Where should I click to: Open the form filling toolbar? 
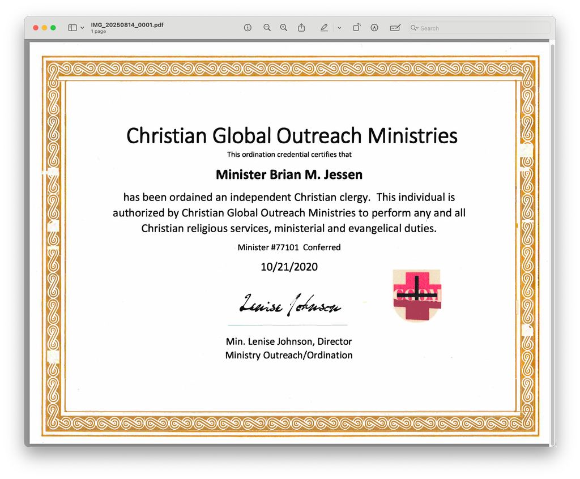[395, 28]
